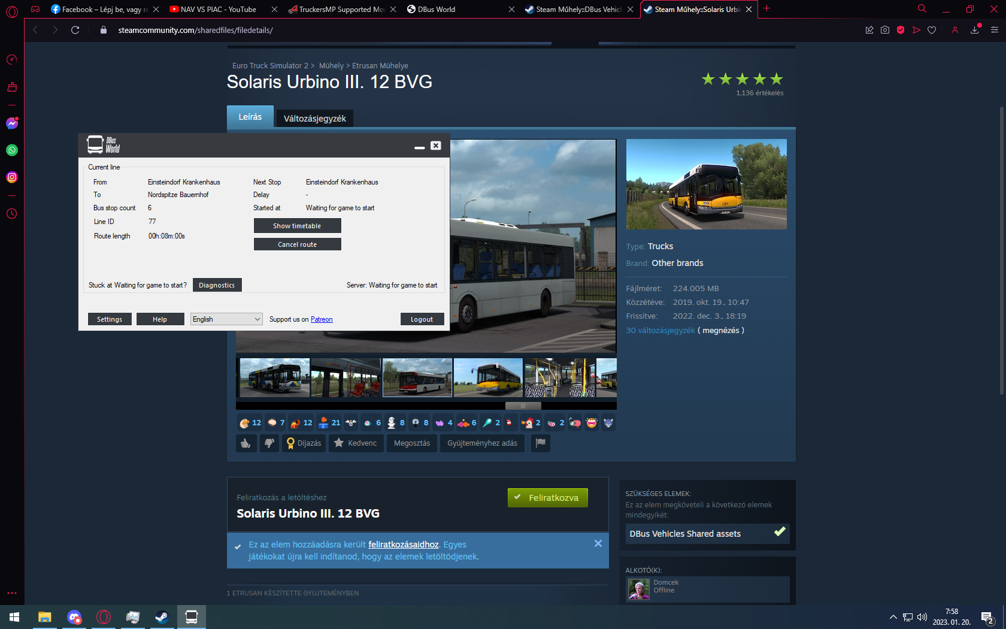Image resolution: width=1006 pixels, height=629 pixels.
Task: Switch to Facebook browser tab
Action: click(104, 9)
